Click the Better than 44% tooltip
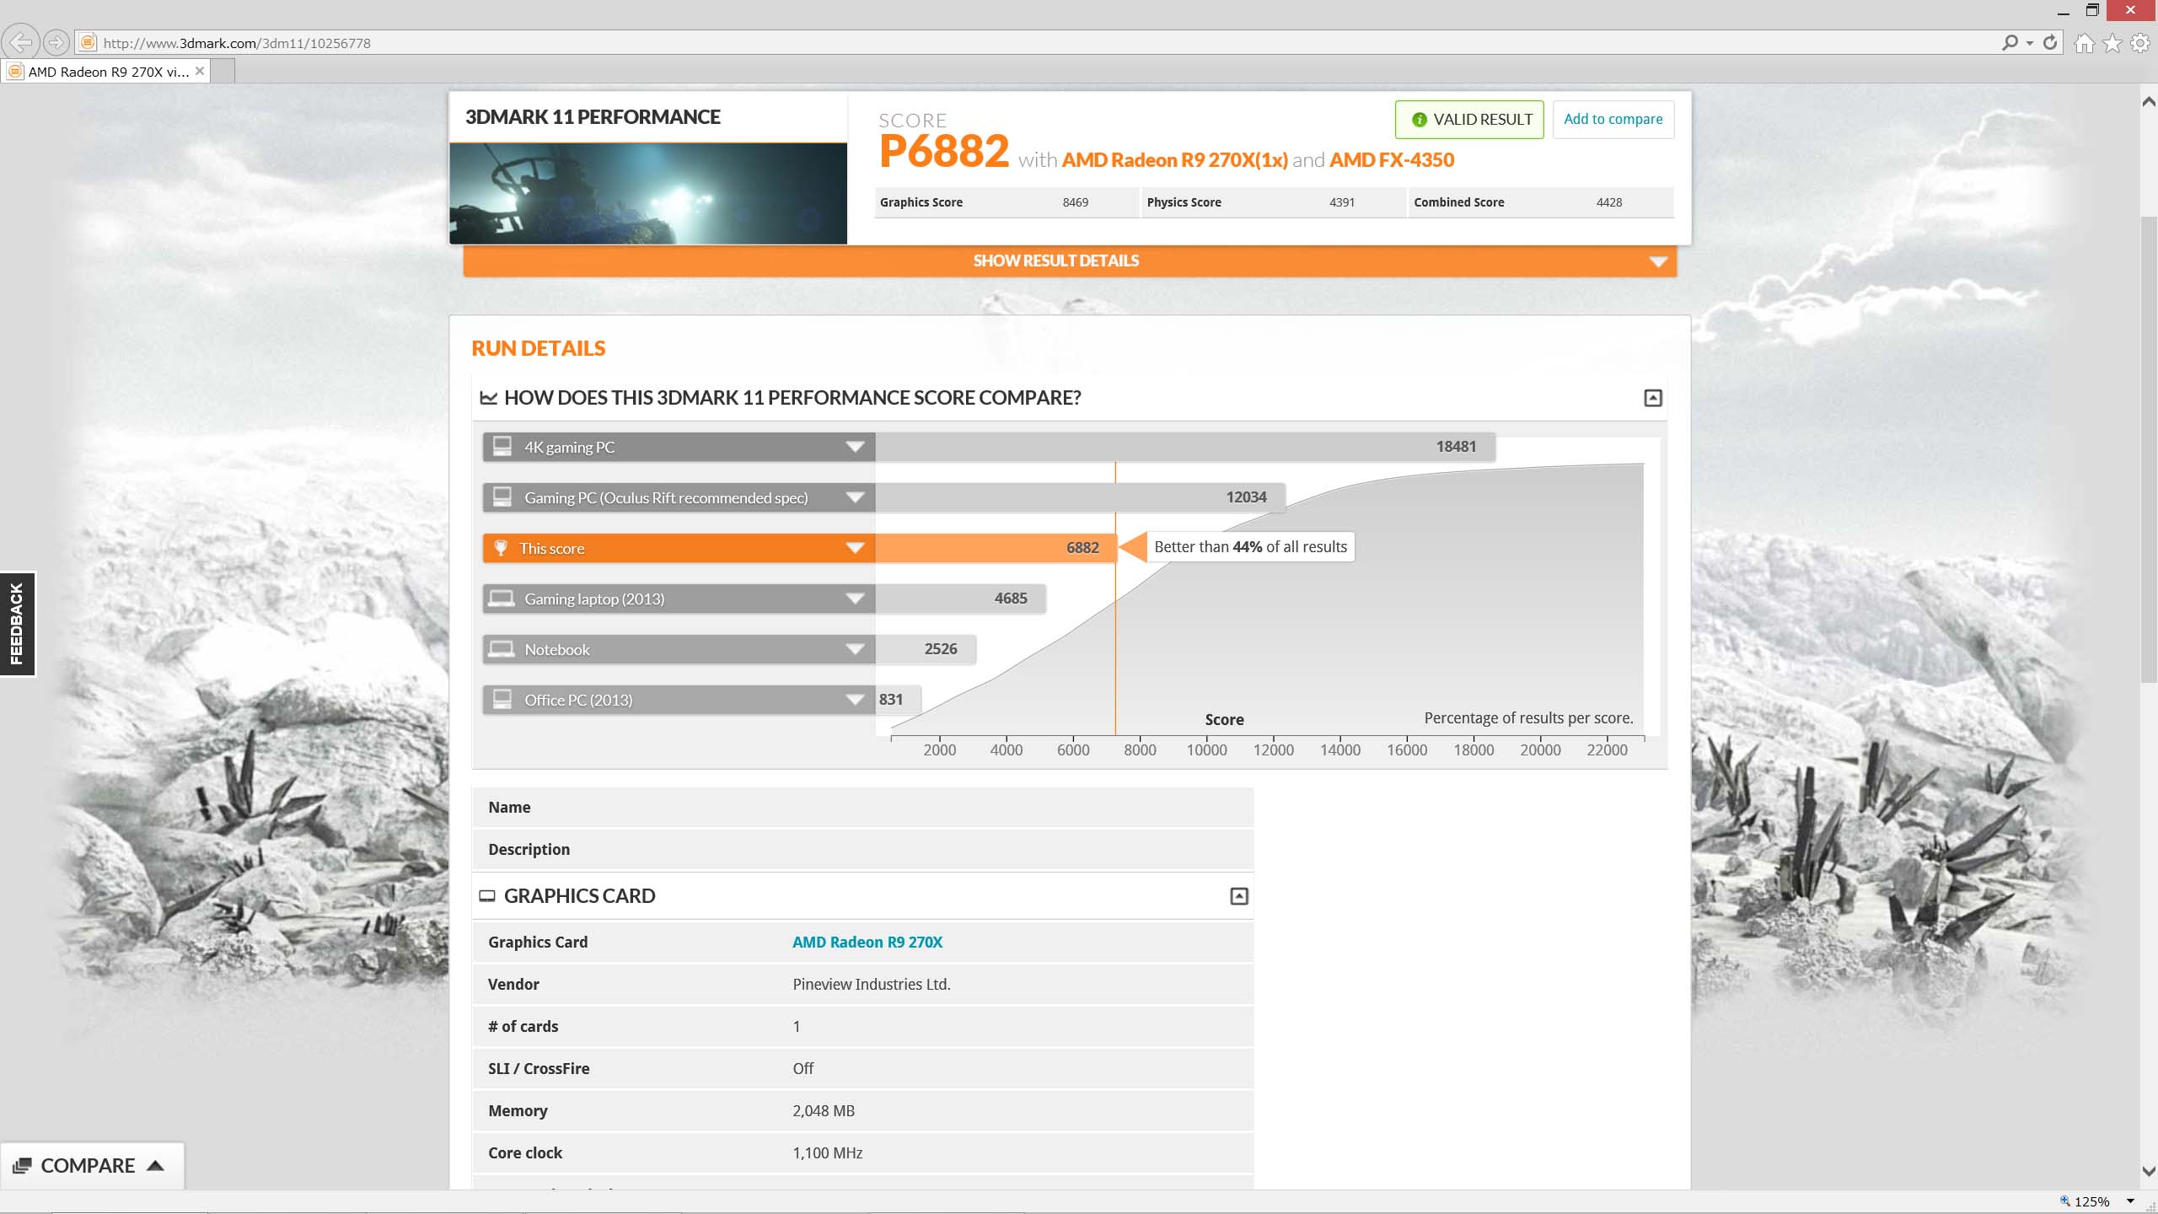Image resolution: width=2158 pixels, height=1214 pixels. coord(1250,547)
